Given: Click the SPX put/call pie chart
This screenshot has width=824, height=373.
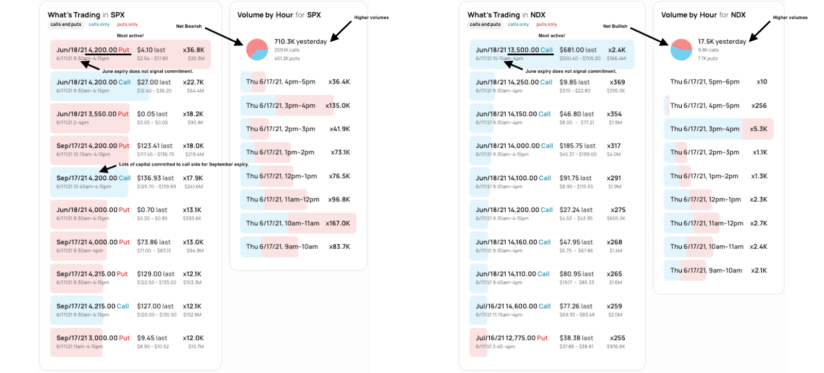Looking at the screenshot, I should (x=257, y=49).
